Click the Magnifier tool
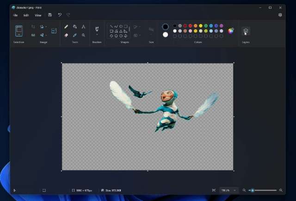Viewport: 296px width, 201px height. pyautogui.click(x=83, y=35)
